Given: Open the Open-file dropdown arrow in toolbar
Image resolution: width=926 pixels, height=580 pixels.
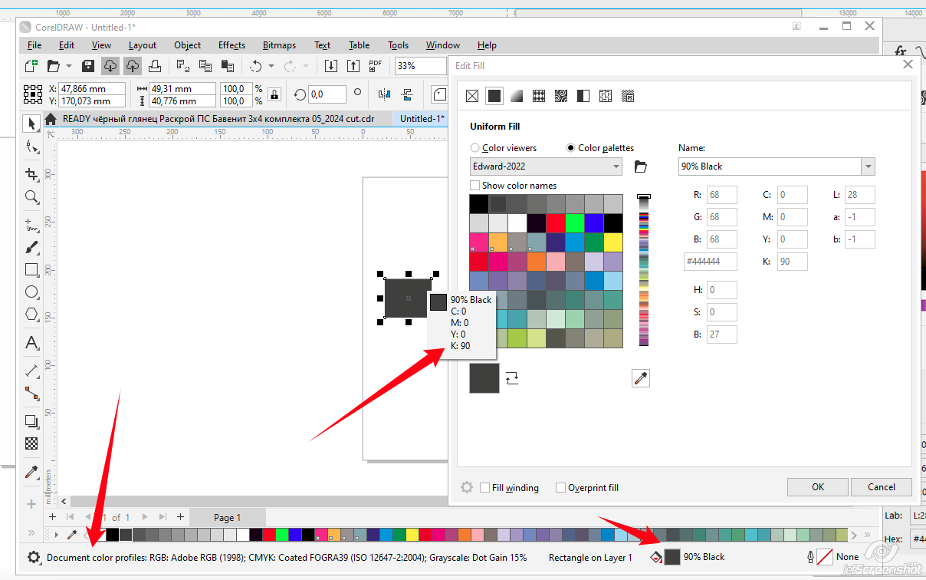Looking at the screenshot, I should 69,66.
